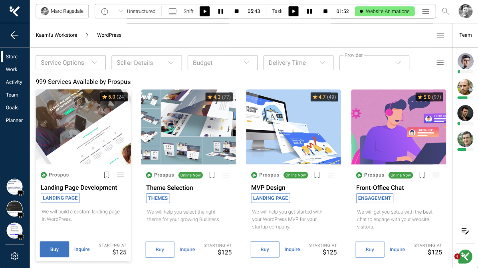Open the filter row hamburger menu
Image resolution: width=478 pixels, height=268 pixels.
[440, 63]
